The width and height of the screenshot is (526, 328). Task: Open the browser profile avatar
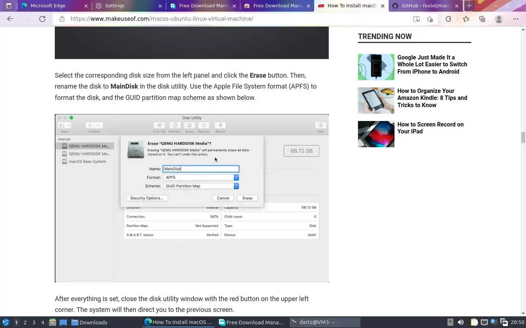(499, 19)
